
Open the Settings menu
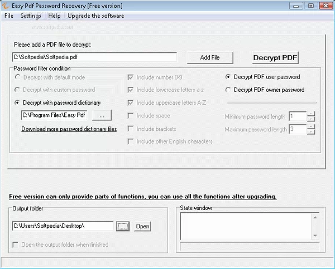tap(31, 16)
